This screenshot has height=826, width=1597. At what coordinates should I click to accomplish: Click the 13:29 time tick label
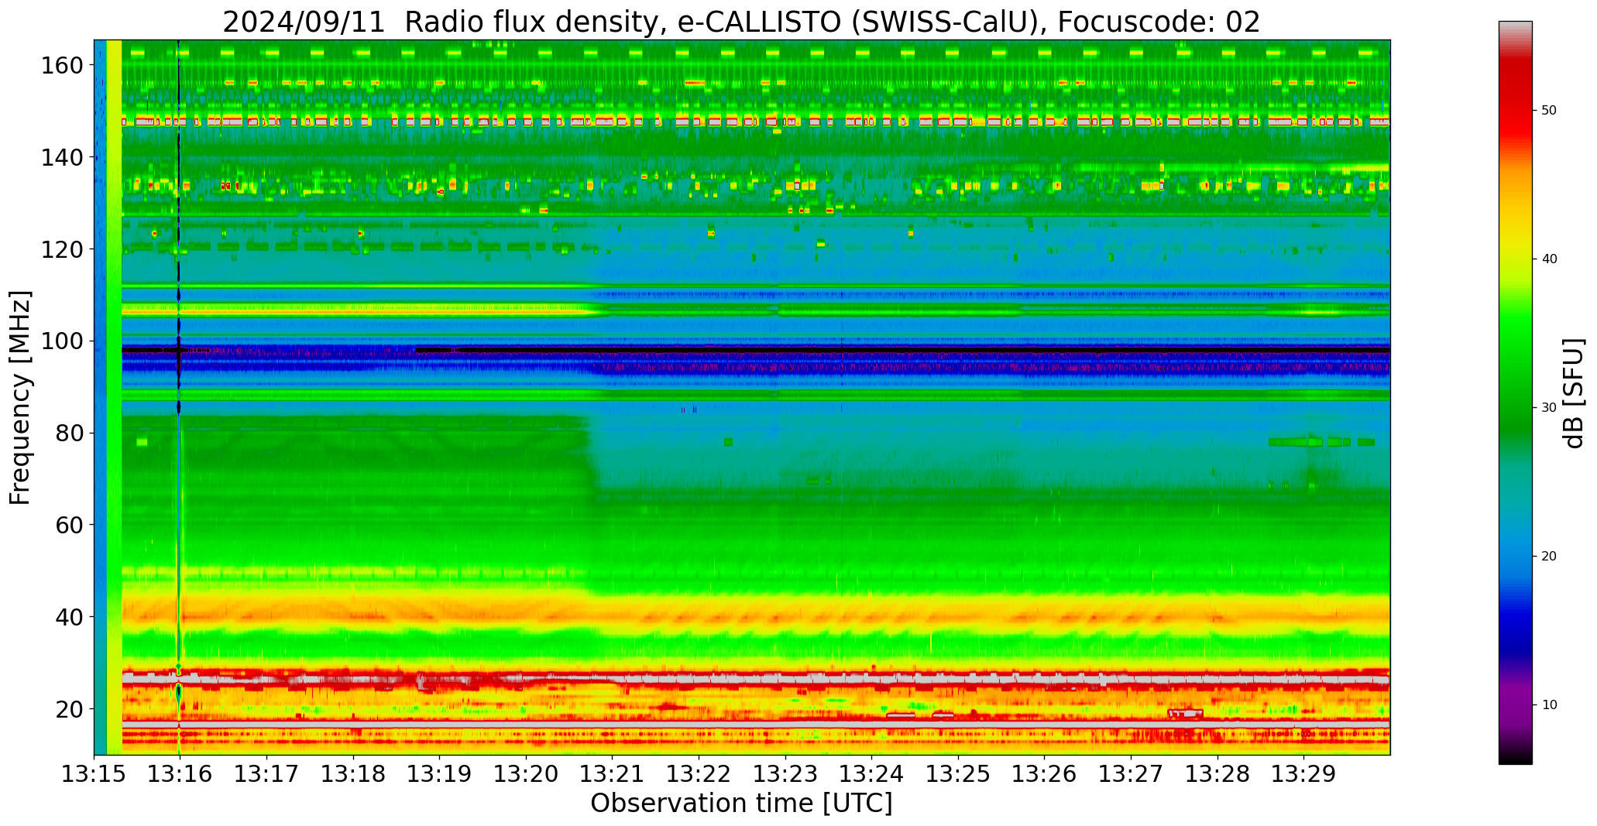click(x=1303, y=773)
